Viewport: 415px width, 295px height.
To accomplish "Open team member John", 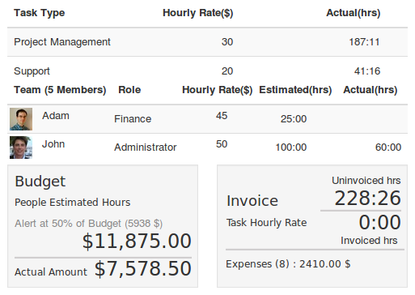I will point(53,144).
